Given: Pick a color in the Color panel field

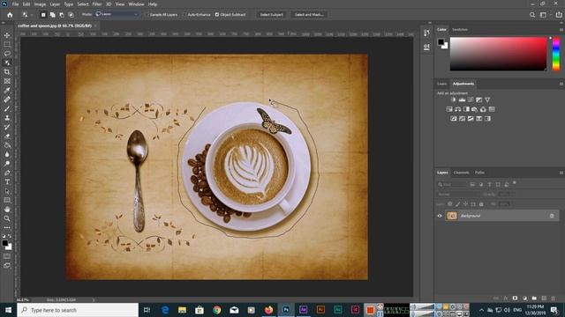Looking at the screenshot, I should [498, 54].
